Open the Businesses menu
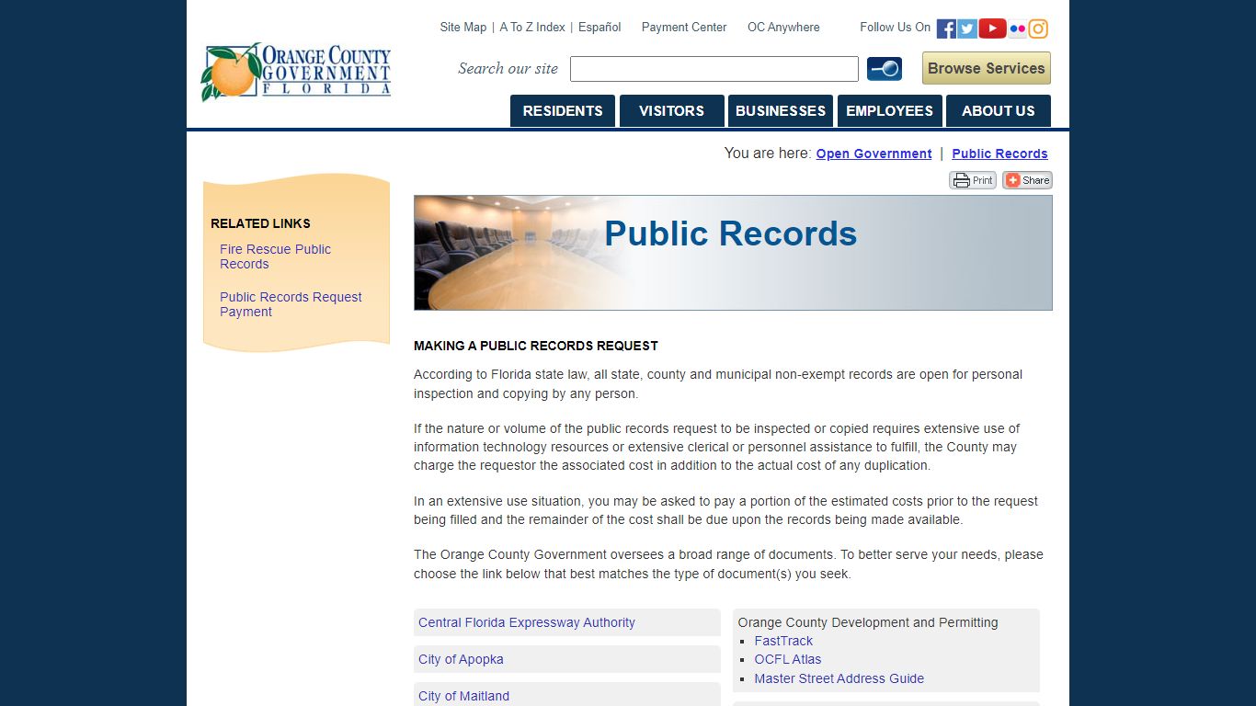Viewport: 1256px width, 706px height. point(781,110)
